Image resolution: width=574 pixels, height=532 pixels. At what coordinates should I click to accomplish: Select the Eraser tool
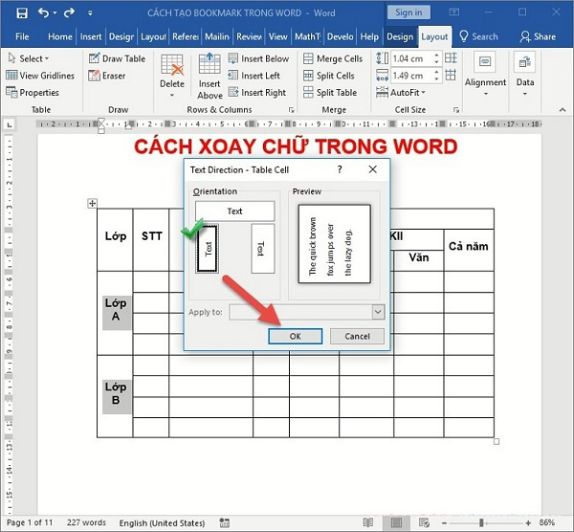(106, 76)
